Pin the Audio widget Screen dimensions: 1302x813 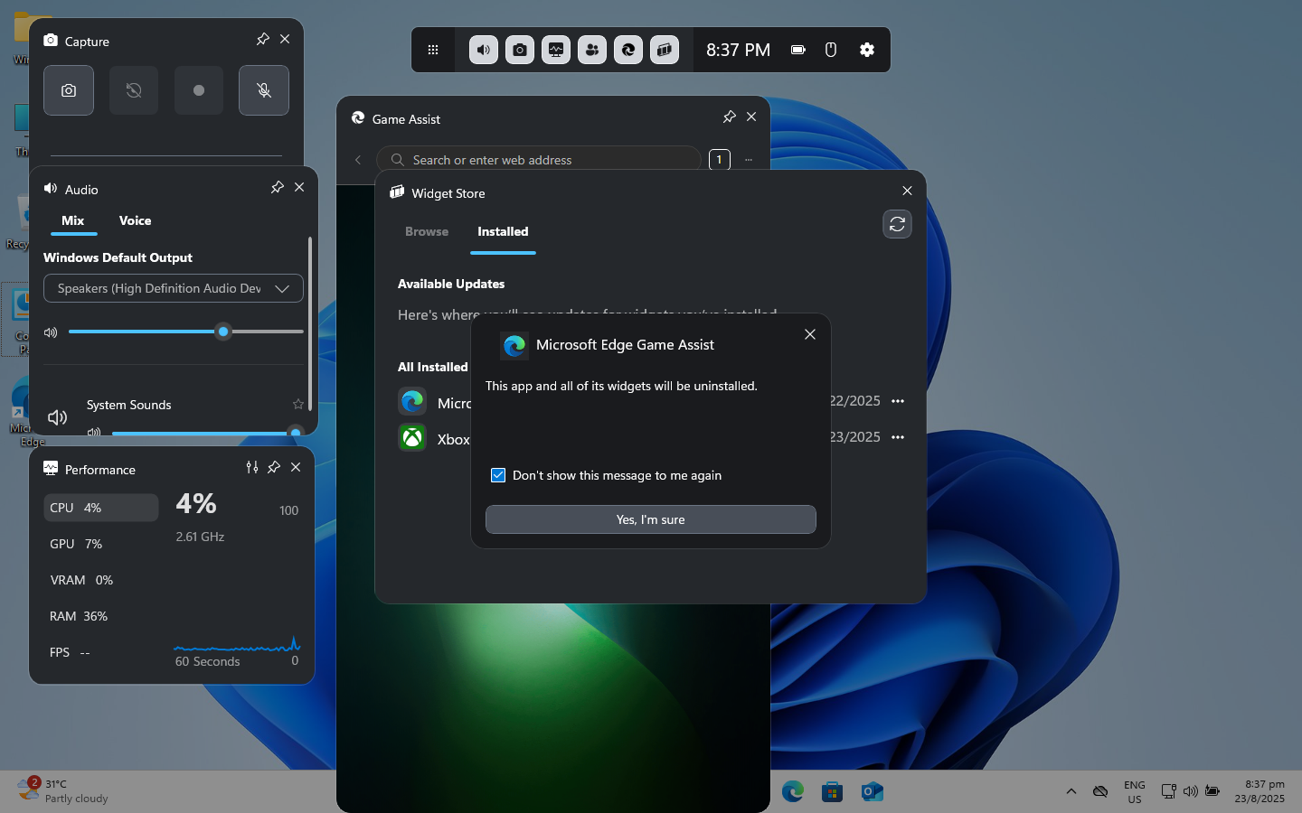click(278, 187)
